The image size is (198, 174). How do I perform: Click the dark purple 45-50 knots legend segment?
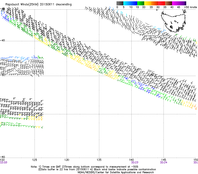click(x=182, y=3)
